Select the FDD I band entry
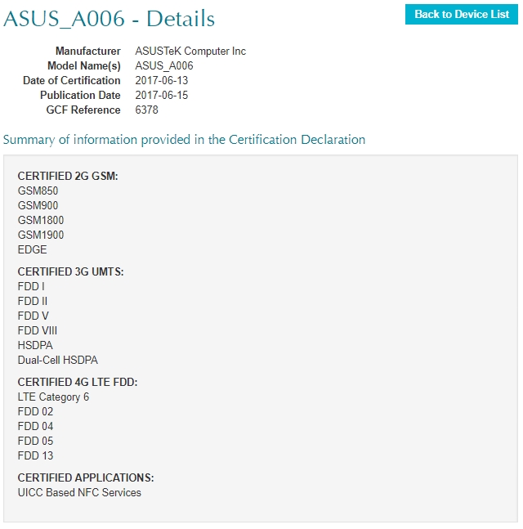523x529 pixels. (x=31, y=286)
